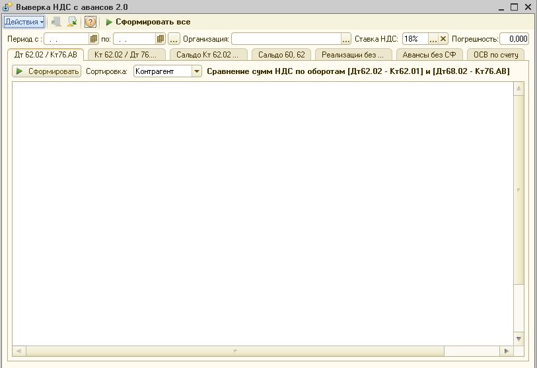Click the greyed restore settings toolbar icon
This screenshot has height=368, width=537.
coord(56,22)
